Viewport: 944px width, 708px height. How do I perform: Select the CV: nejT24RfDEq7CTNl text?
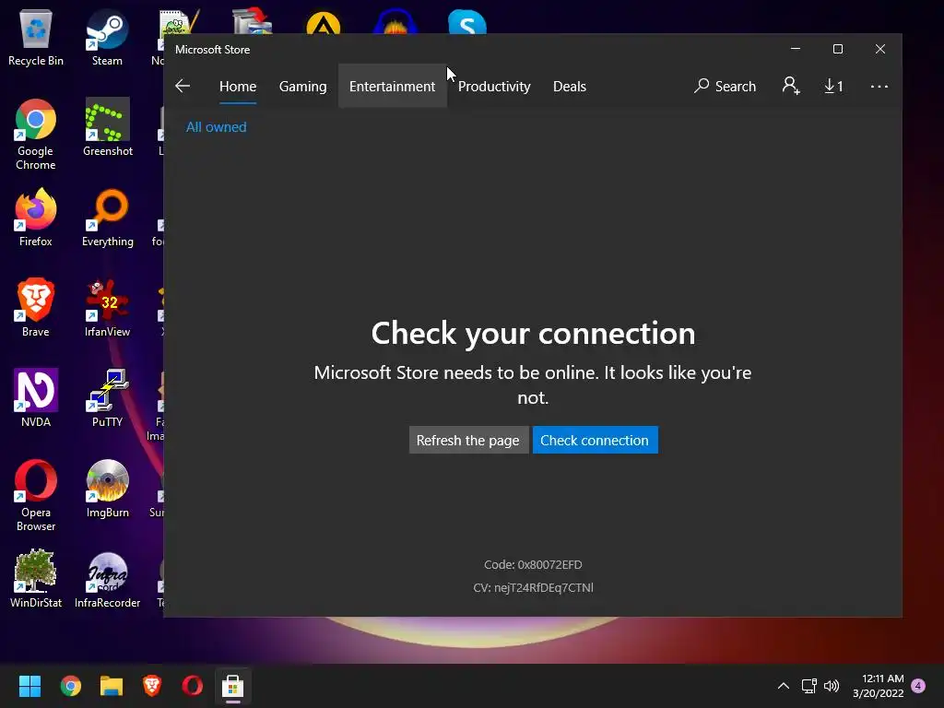tap(533, 587)
